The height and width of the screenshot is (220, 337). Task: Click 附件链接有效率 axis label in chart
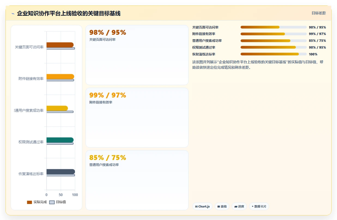[31, 79]
